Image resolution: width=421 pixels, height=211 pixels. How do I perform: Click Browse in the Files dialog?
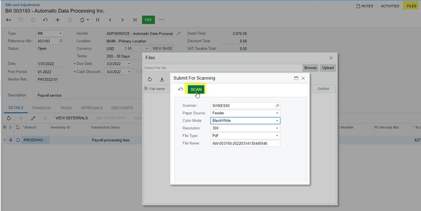[310, 68]
